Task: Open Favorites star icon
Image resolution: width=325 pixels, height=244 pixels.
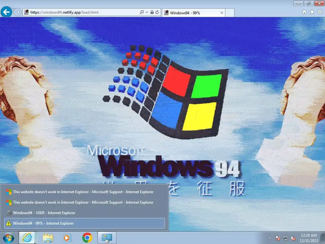Action: tap(312, 12)
